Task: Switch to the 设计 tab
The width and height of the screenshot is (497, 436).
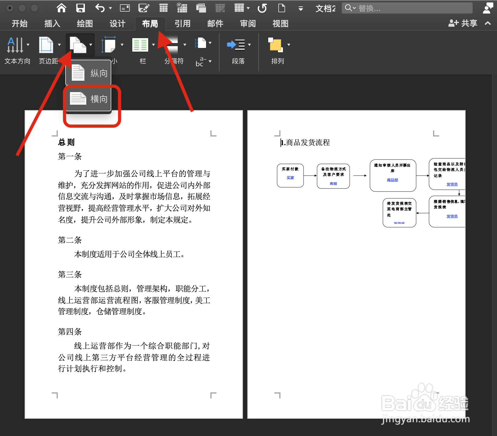Action: [117, 23]
